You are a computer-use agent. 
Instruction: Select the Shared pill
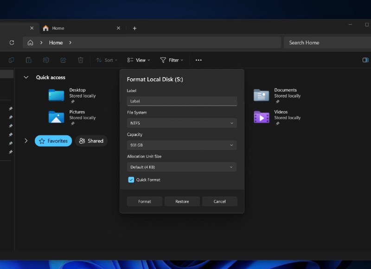coord(91,141)
